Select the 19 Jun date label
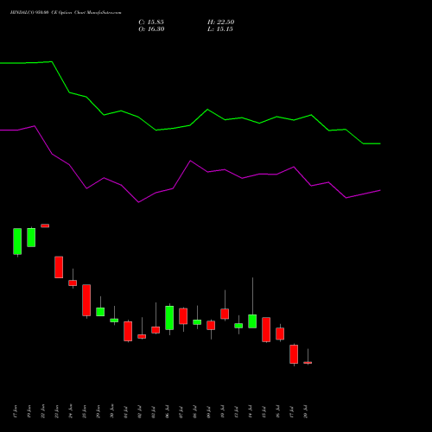The width and height of the screenshot is (432, 432). tap(29, 411)
